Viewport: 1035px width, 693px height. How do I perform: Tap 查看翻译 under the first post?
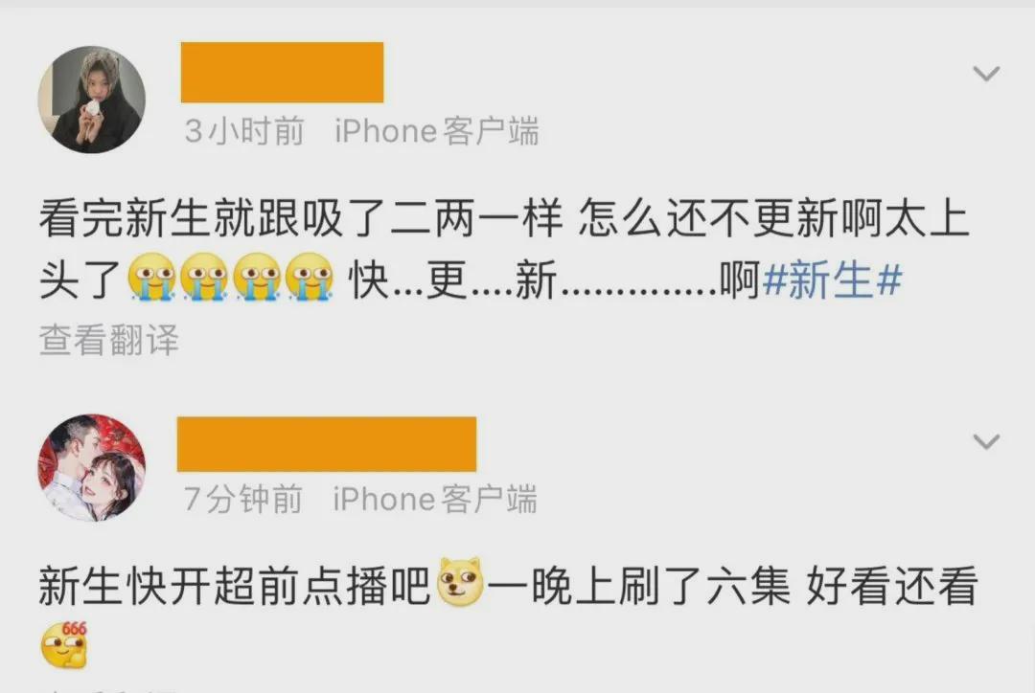click(x=109, y=340)
